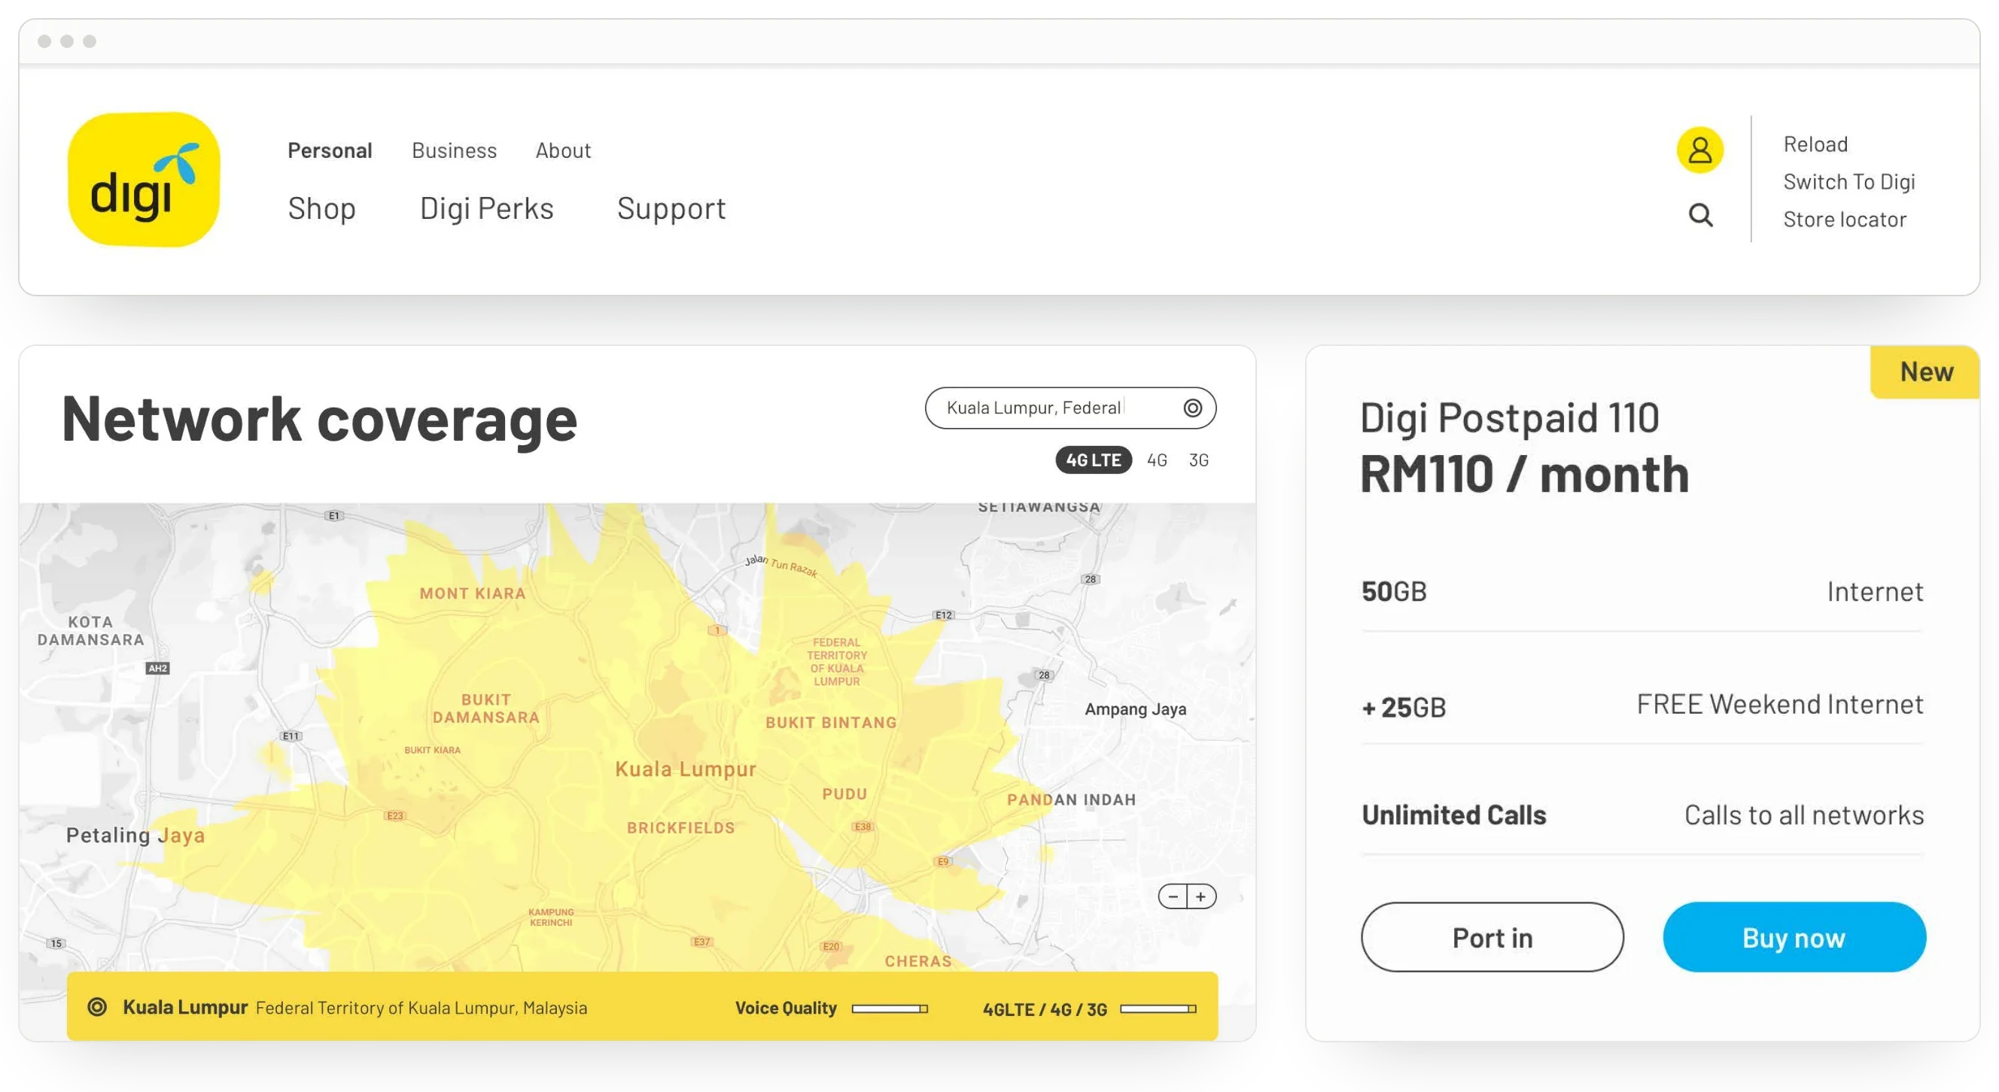Click the Voice Quality meter bar
The height and width of the screenshot is (1092, 1999).
click(890, 1009)
